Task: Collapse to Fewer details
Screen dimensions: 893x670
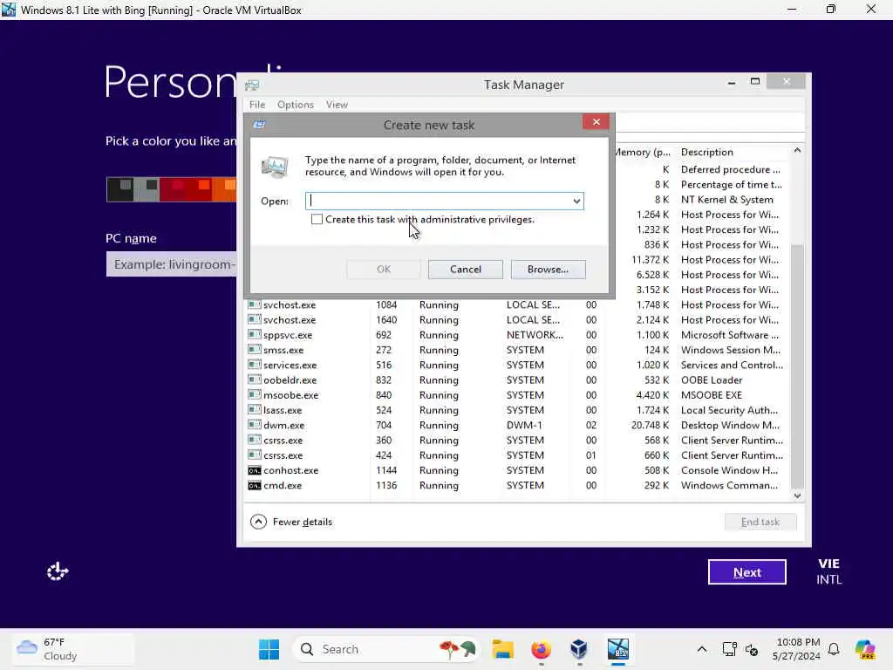Action: tap(291, 522)
